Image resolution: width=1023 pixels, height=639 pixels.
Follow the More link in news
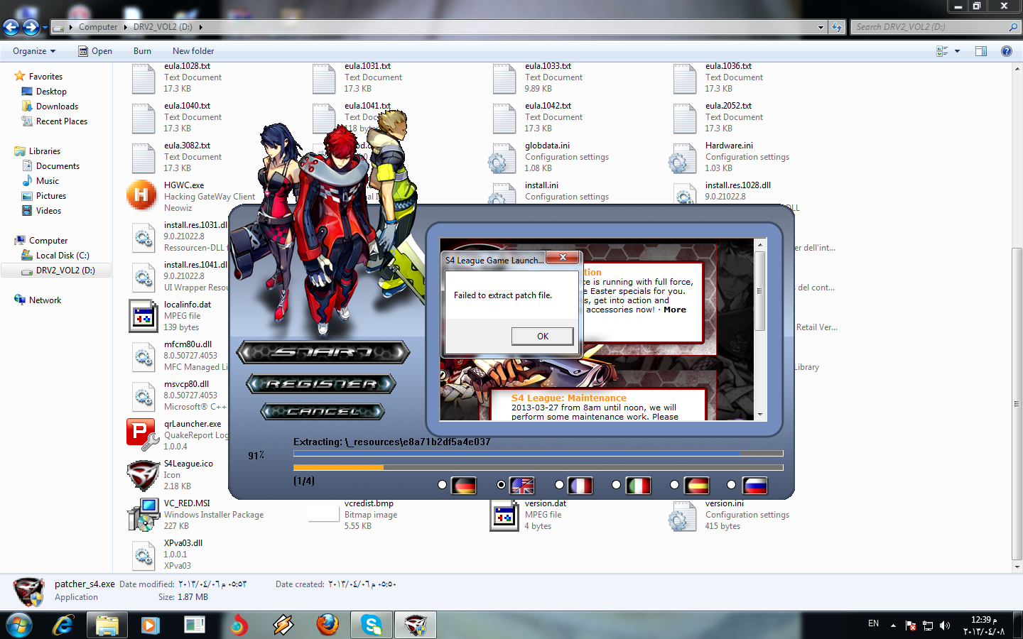(x=675, y=310)
